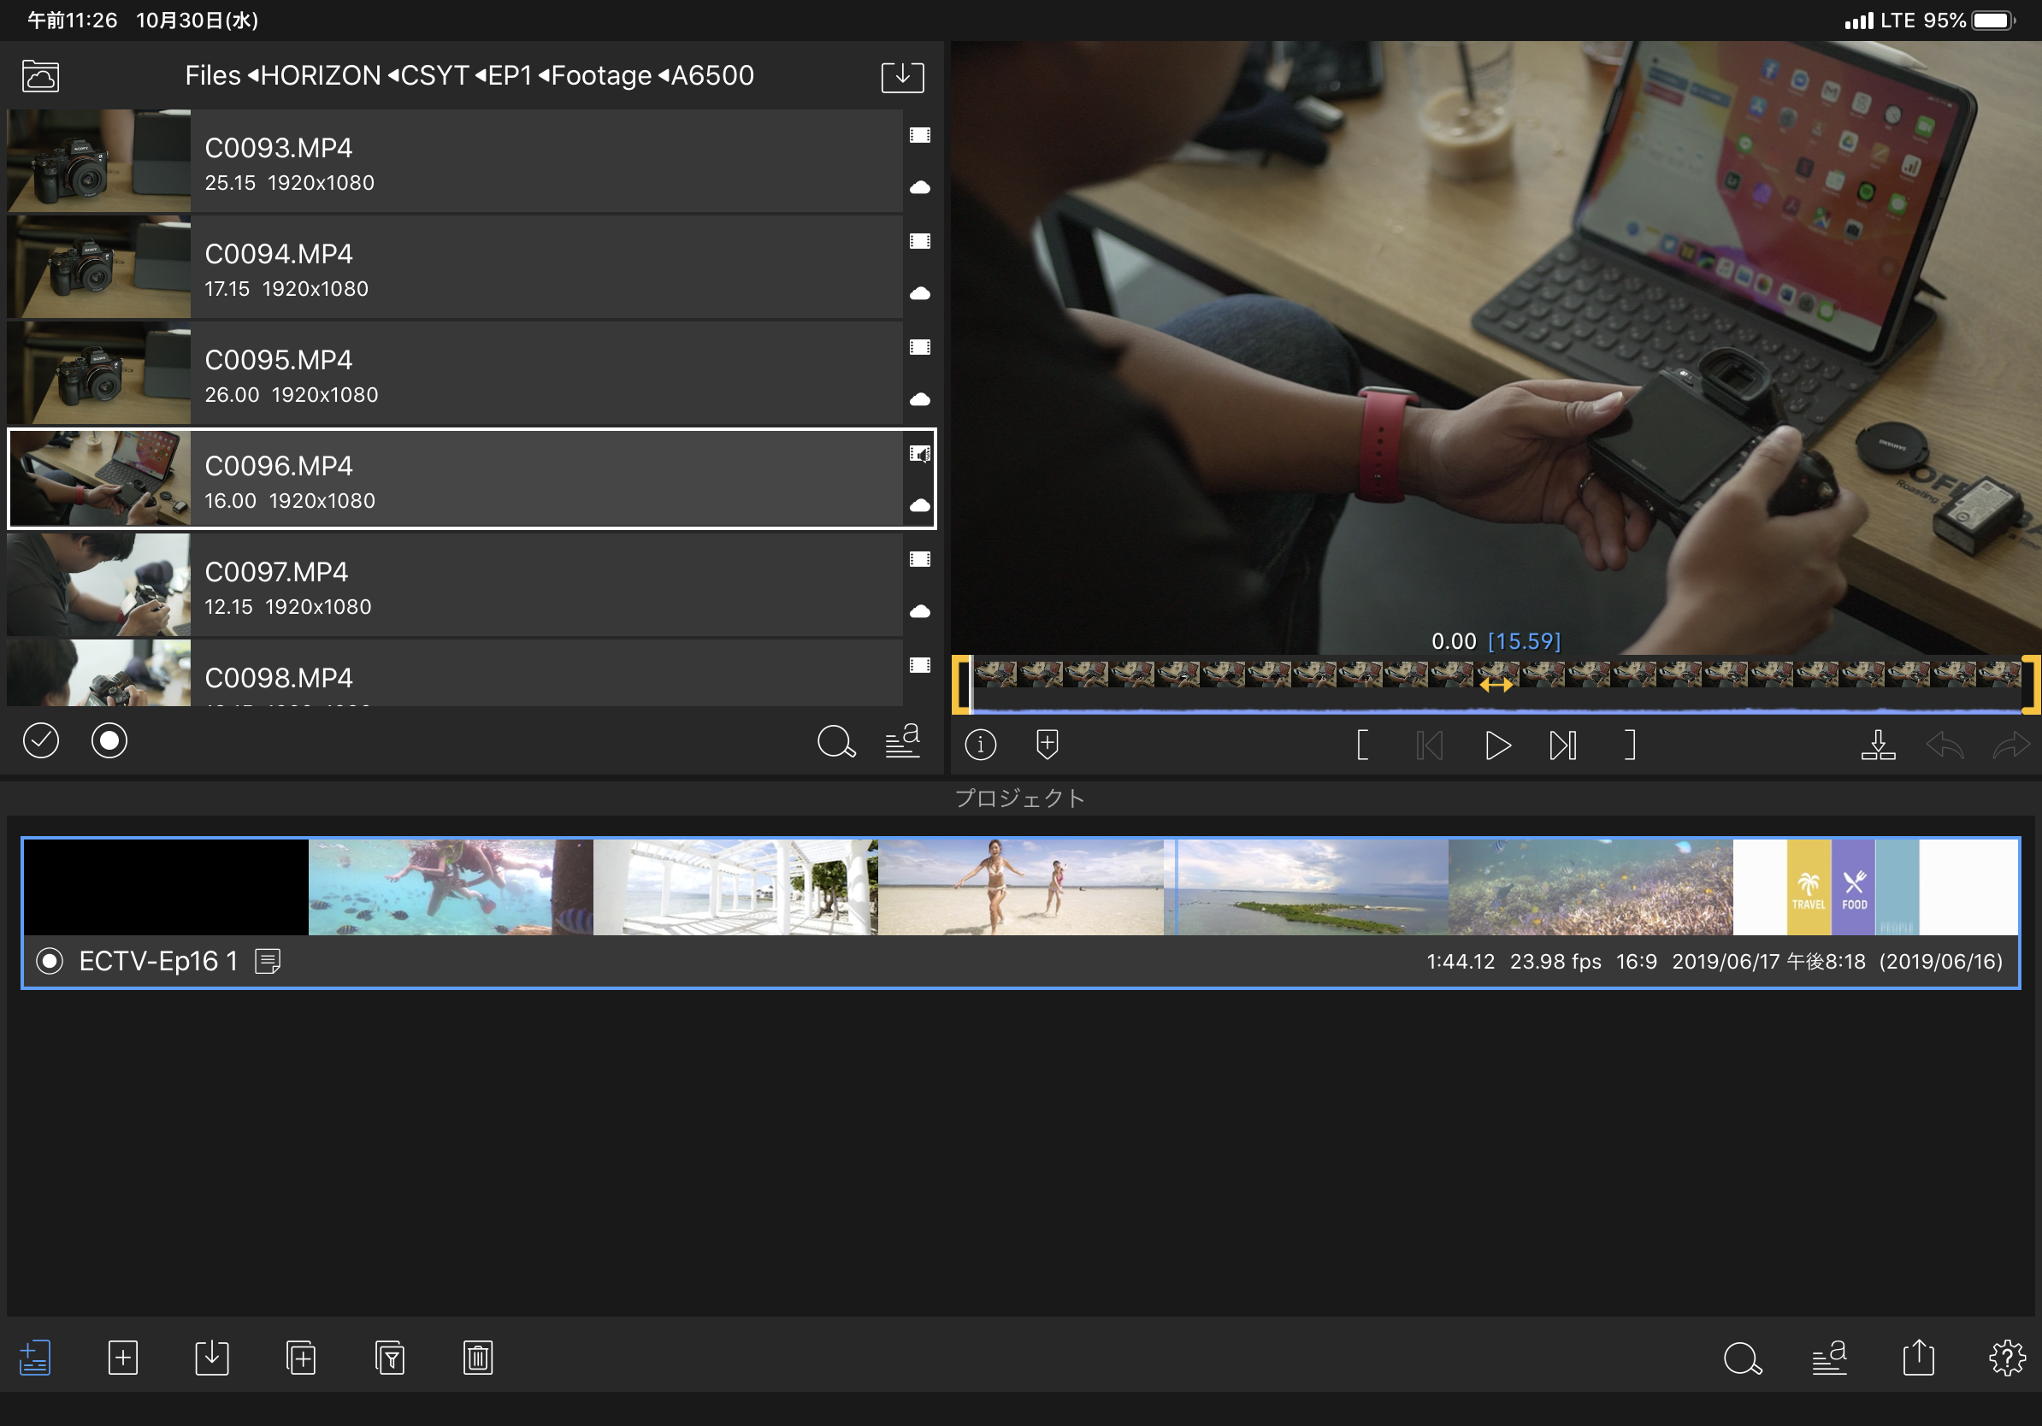Open clip info in preview panel
Image resolution: width=2042 pixels, height=1426 pixels.
pos(980,744)
